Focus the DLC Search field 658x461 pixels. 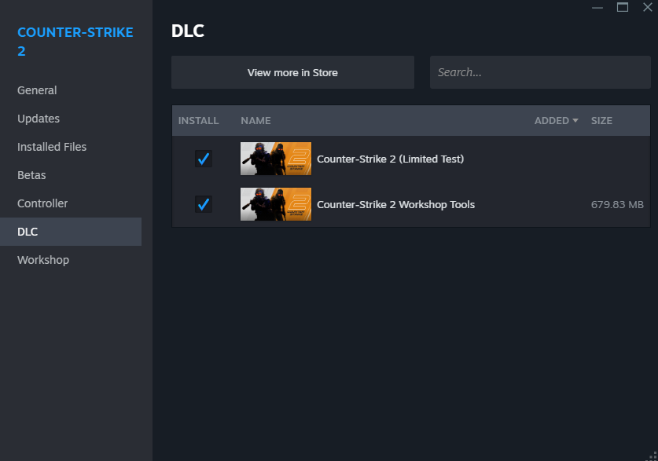(x=540, y=72)
